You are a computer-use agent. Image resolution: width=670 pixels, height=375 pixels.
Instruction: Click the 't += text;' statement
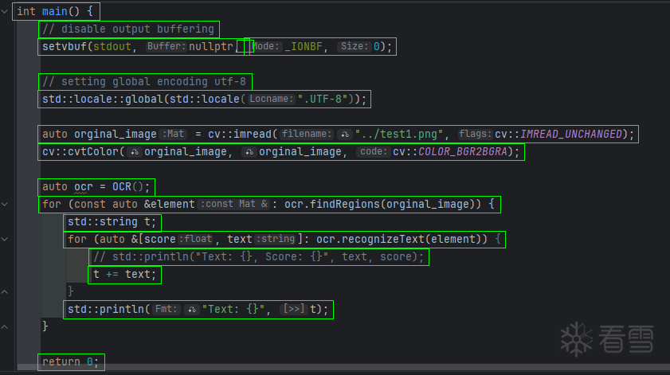click(125, 274)
